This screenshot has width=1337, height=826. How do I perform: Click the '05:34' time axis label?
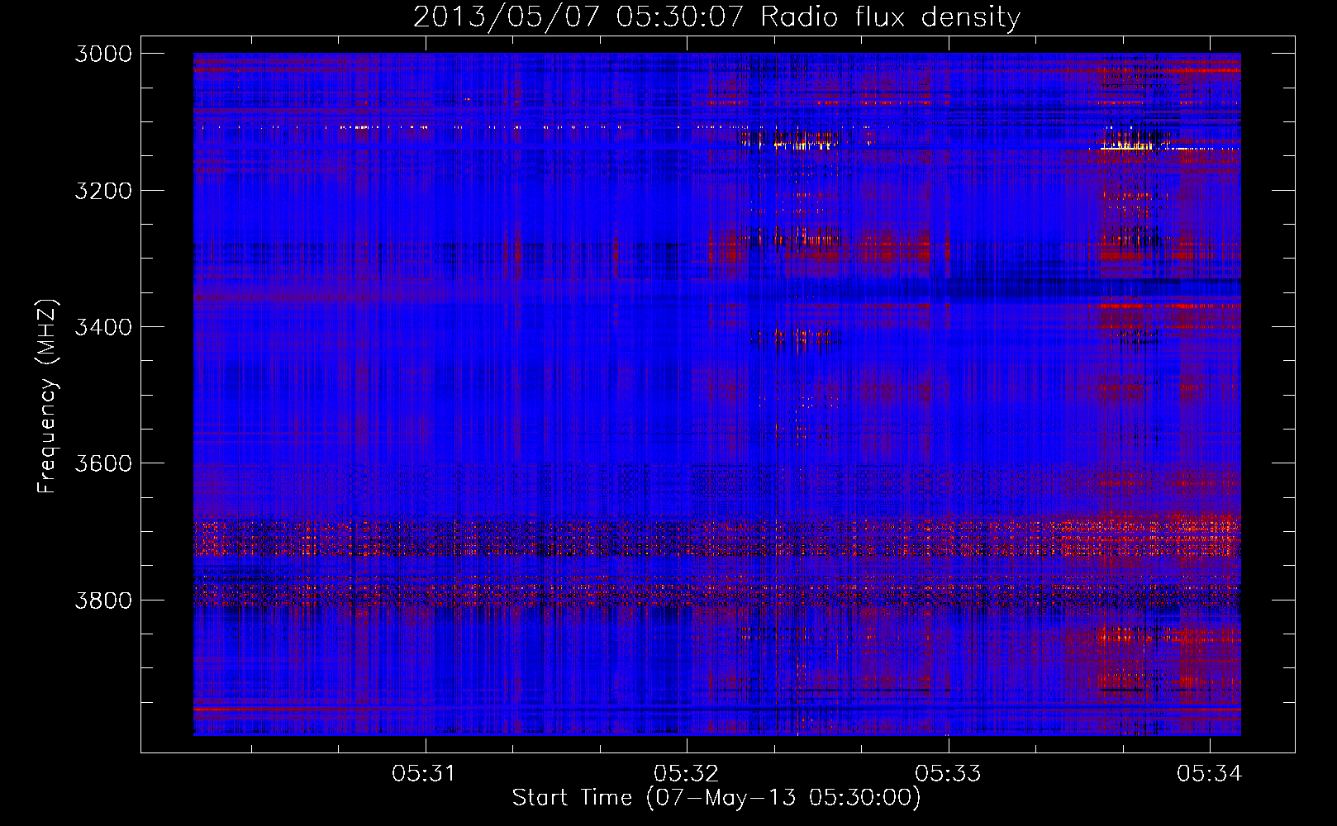(x=1210, y=773)
